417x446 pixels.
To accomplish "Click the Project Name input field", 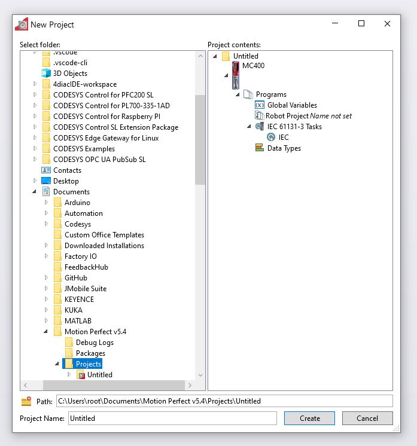I will click(172, 418).
